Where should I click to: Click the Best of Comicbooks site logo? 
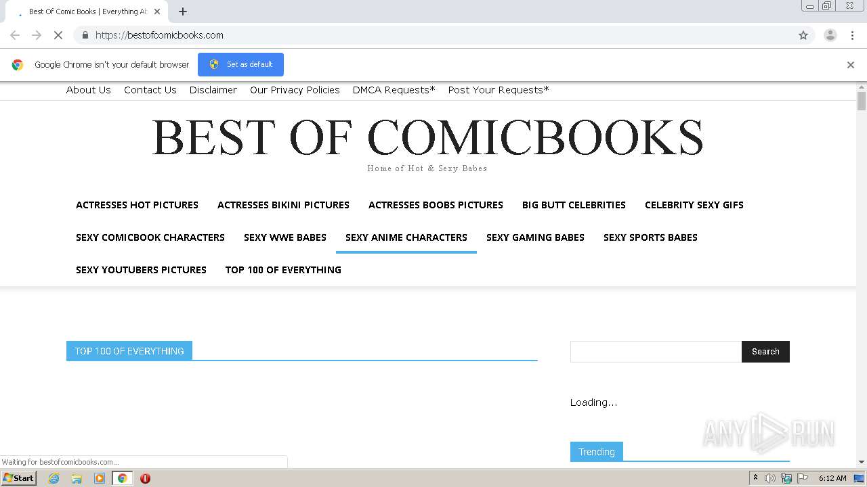[427, 137]
